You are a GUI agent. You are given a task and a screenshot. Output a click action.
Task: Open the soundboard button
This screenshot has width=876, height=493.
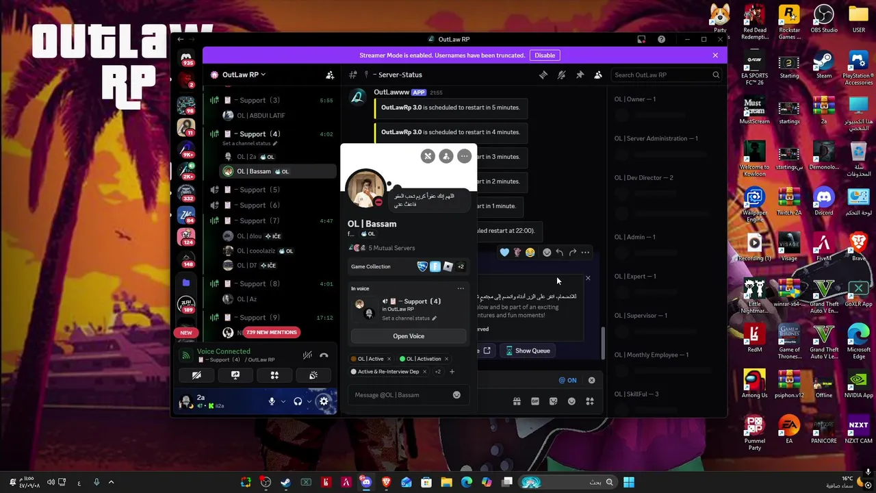pyautogui.click(x=313, y=375)
